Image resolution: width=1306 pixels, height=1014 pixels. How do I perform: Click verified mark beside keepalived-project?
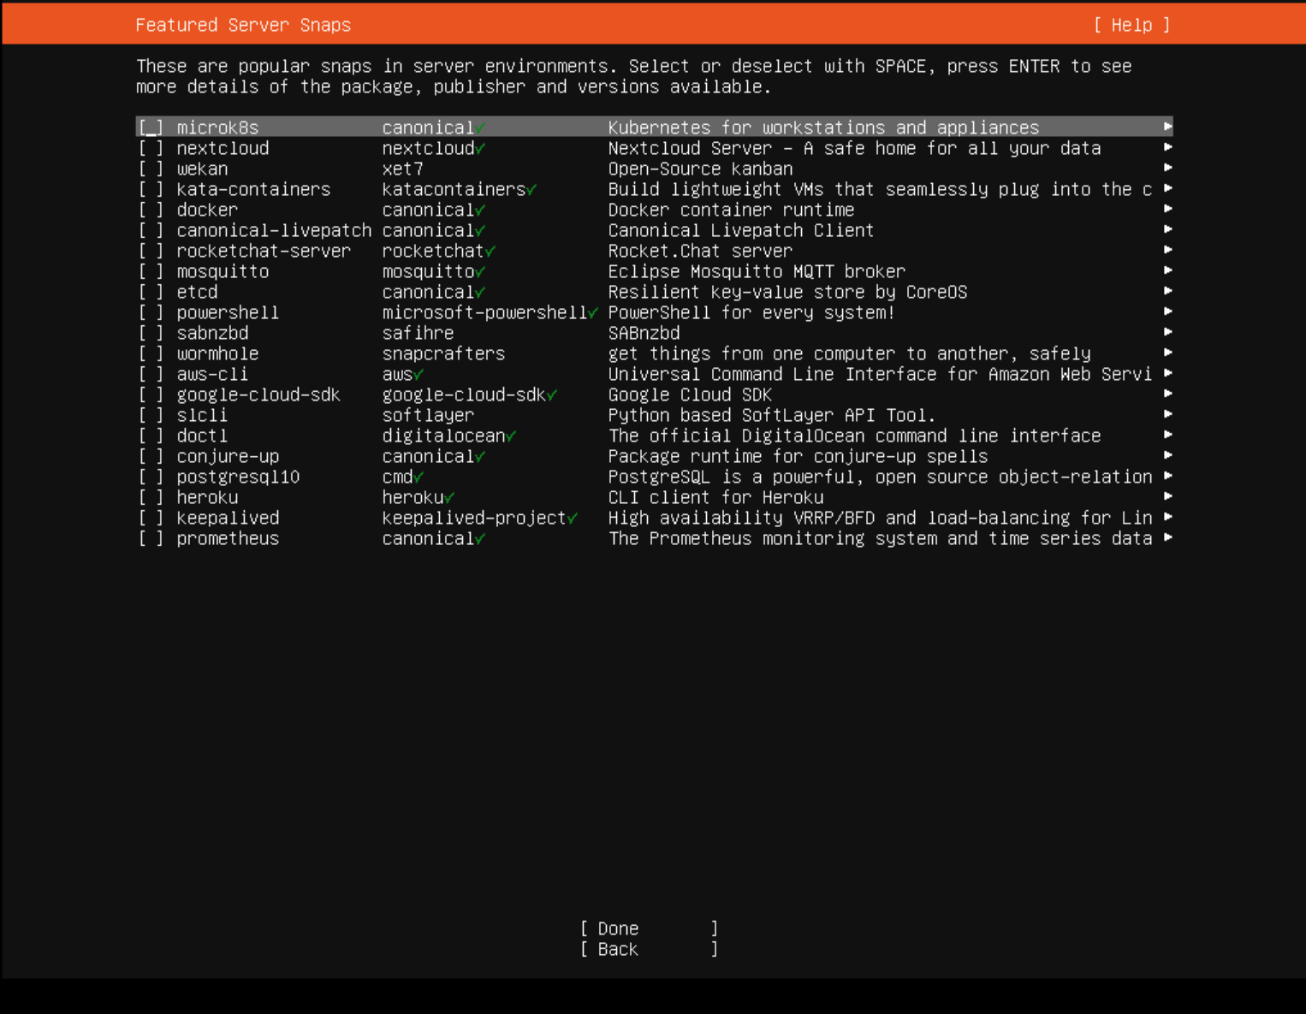click(x=573, y=519)
